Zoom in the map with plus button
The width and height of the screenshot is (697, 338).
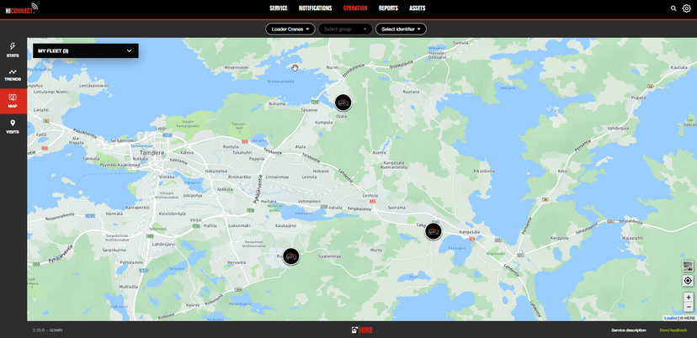[688, 297]
